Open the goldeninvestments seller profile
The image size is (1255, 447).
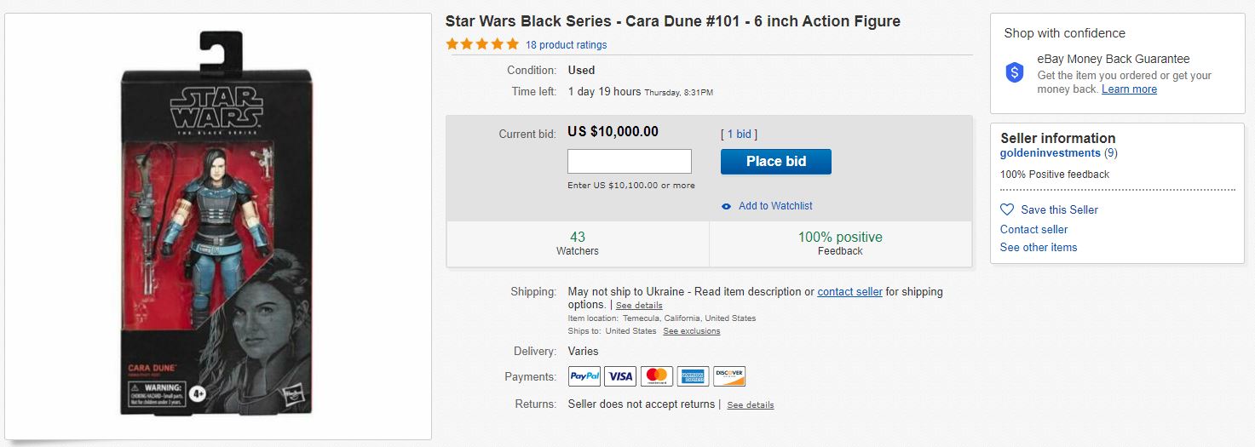(x=1050, y=153)
